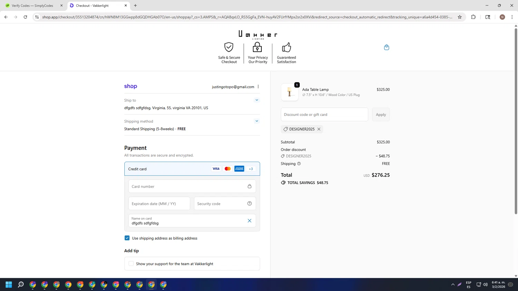Click the shipping address line text
This screenshot has width=518, height=291.
coord(166,108)
